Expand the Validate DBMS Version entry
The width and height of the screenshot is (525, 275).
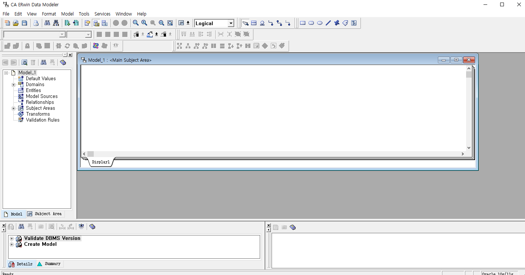[x=11, y=238]
